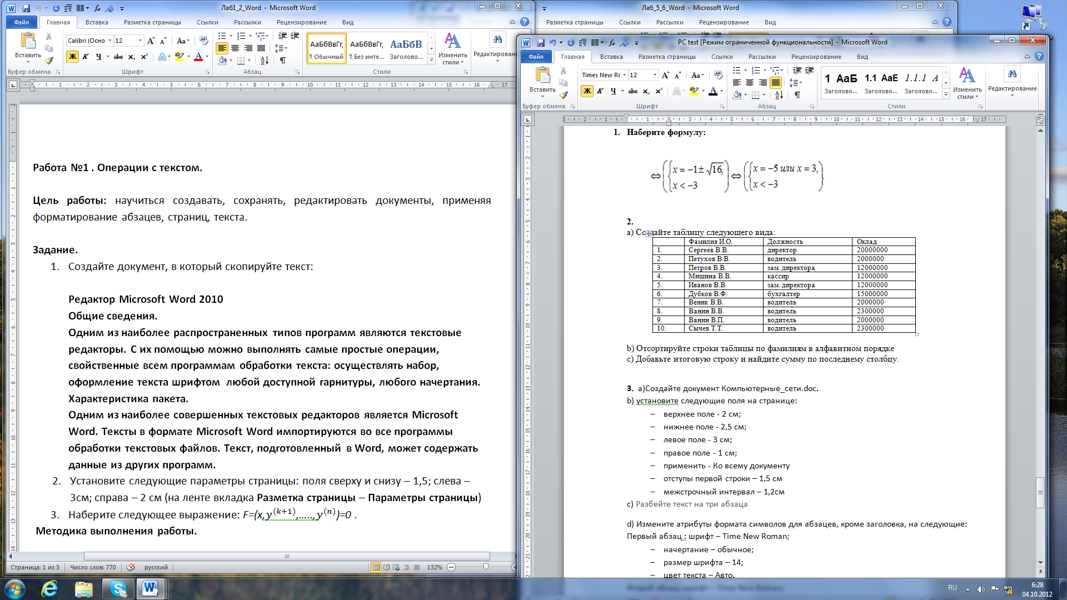Viewport: 1067px width, 600px height.
Task: Click Windows Start orb
Action: pyautogui.click(x=14, y=588)
